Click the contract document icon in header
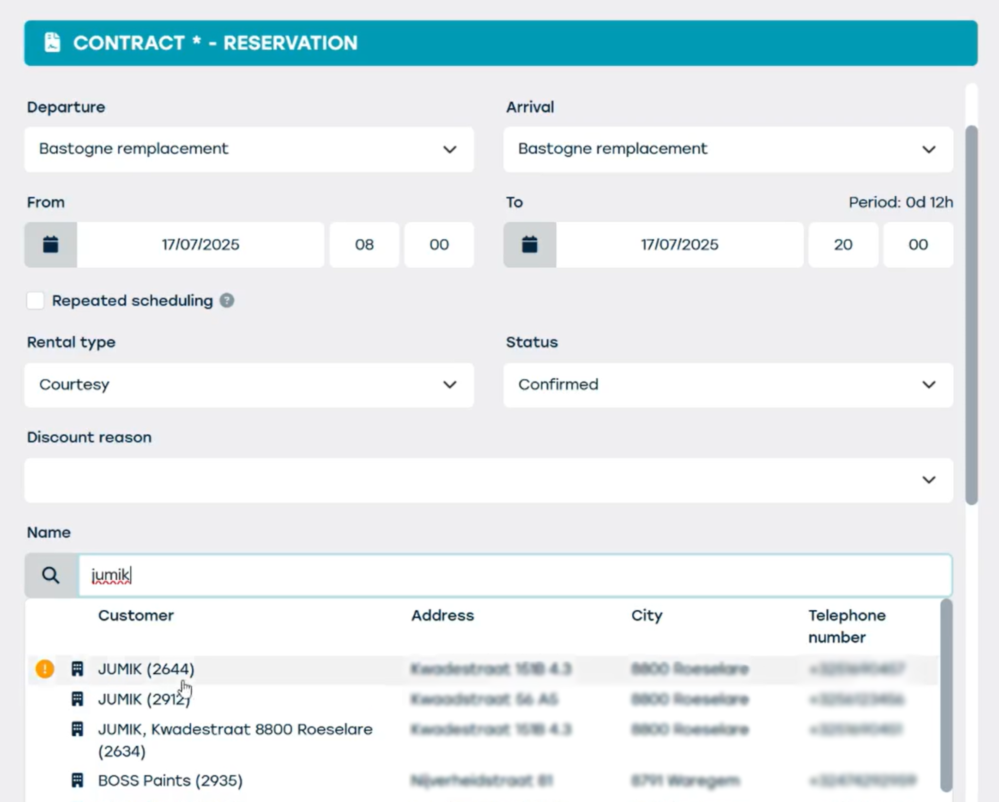 (x=52, y=43)
